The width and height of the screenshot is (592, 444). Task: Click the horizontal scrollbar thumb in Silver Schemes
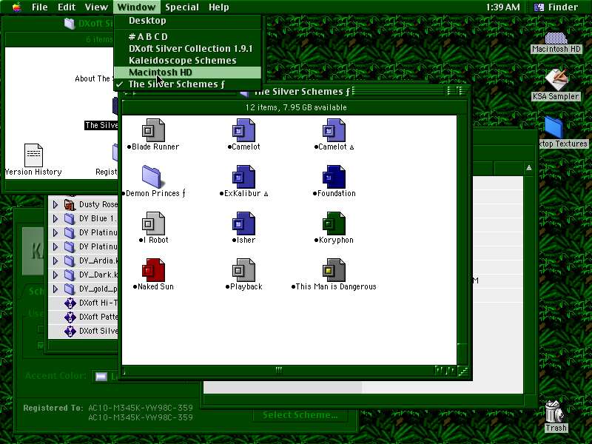click(279, 371)
